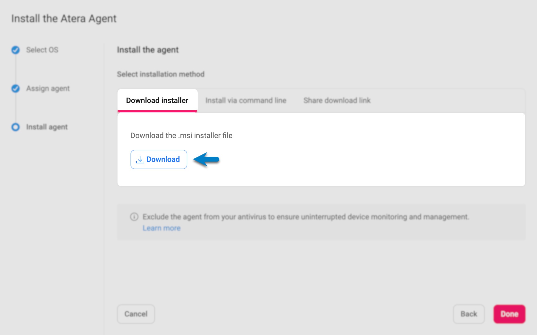Open the Share download link tab
The height and width of the screenshot is (335, 537).
click(337, 101)
